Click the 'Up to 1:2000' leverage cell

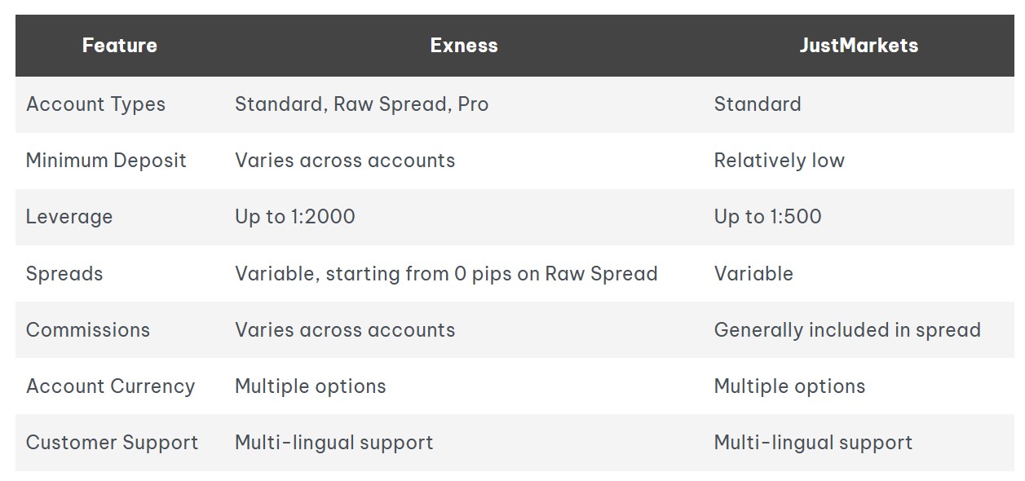click(295, 217)
